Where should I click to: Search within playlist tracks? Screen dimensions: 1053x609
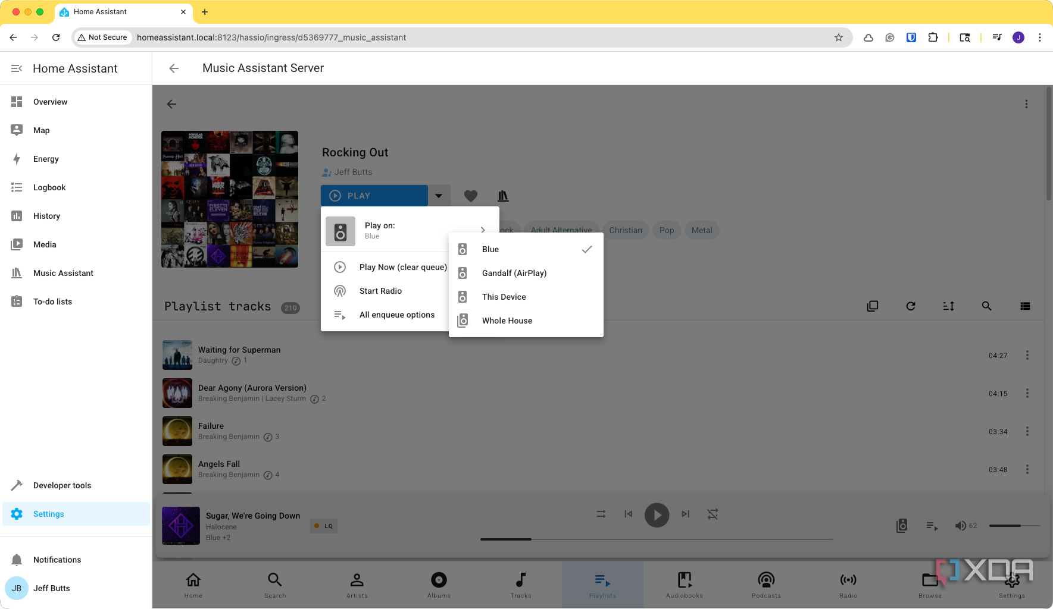coord(986,306)
